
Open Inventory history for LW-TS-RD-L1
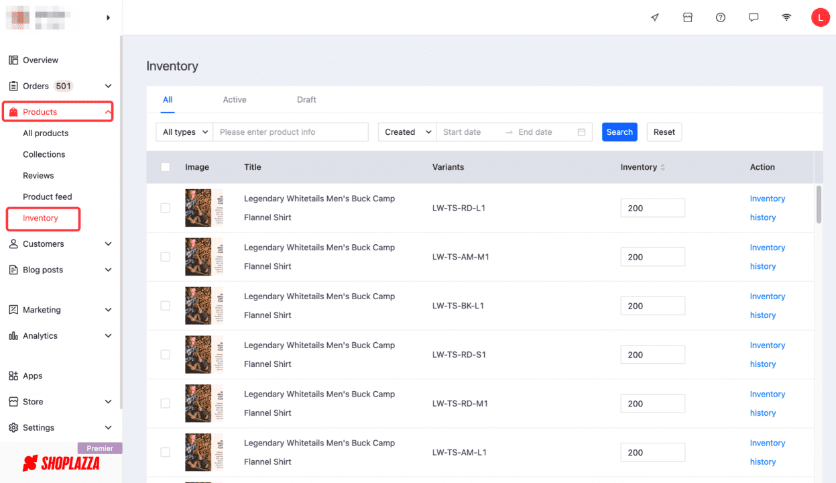point(768,208)
